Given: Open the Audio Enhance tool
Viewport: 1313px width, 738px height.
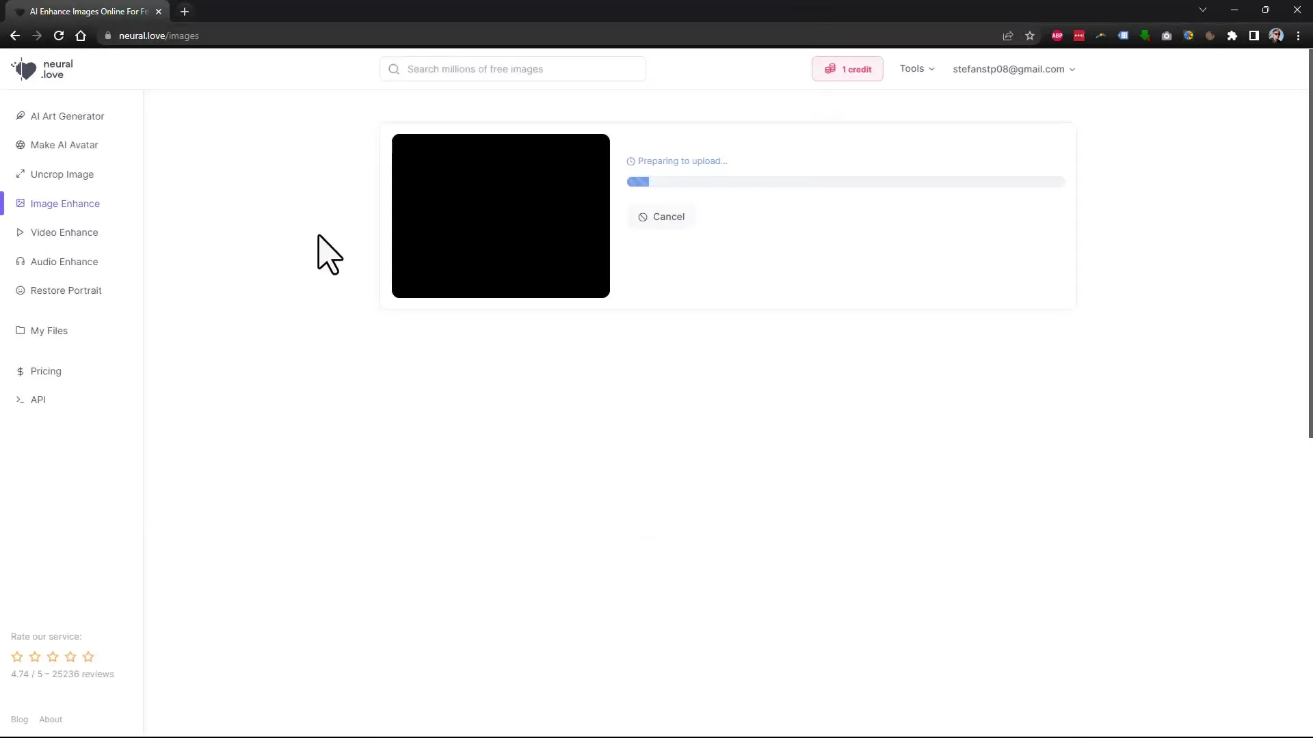Looking at the screenshot, I should click(x=64, y=261).
